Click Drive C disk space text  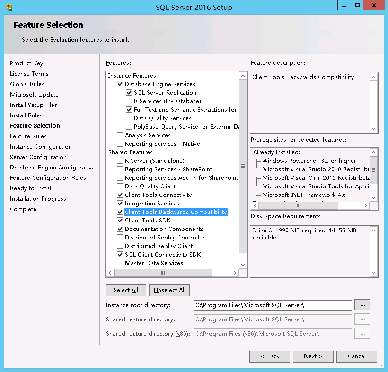[304, 234]
